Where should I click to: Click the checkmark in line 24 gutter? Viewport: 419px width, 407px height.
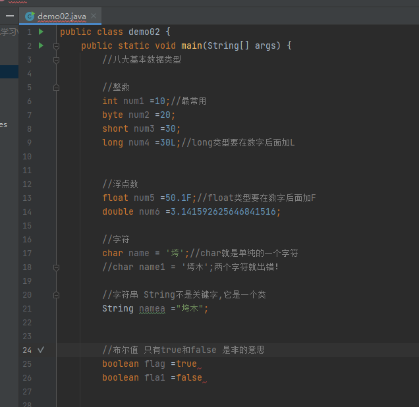[41, 350]
